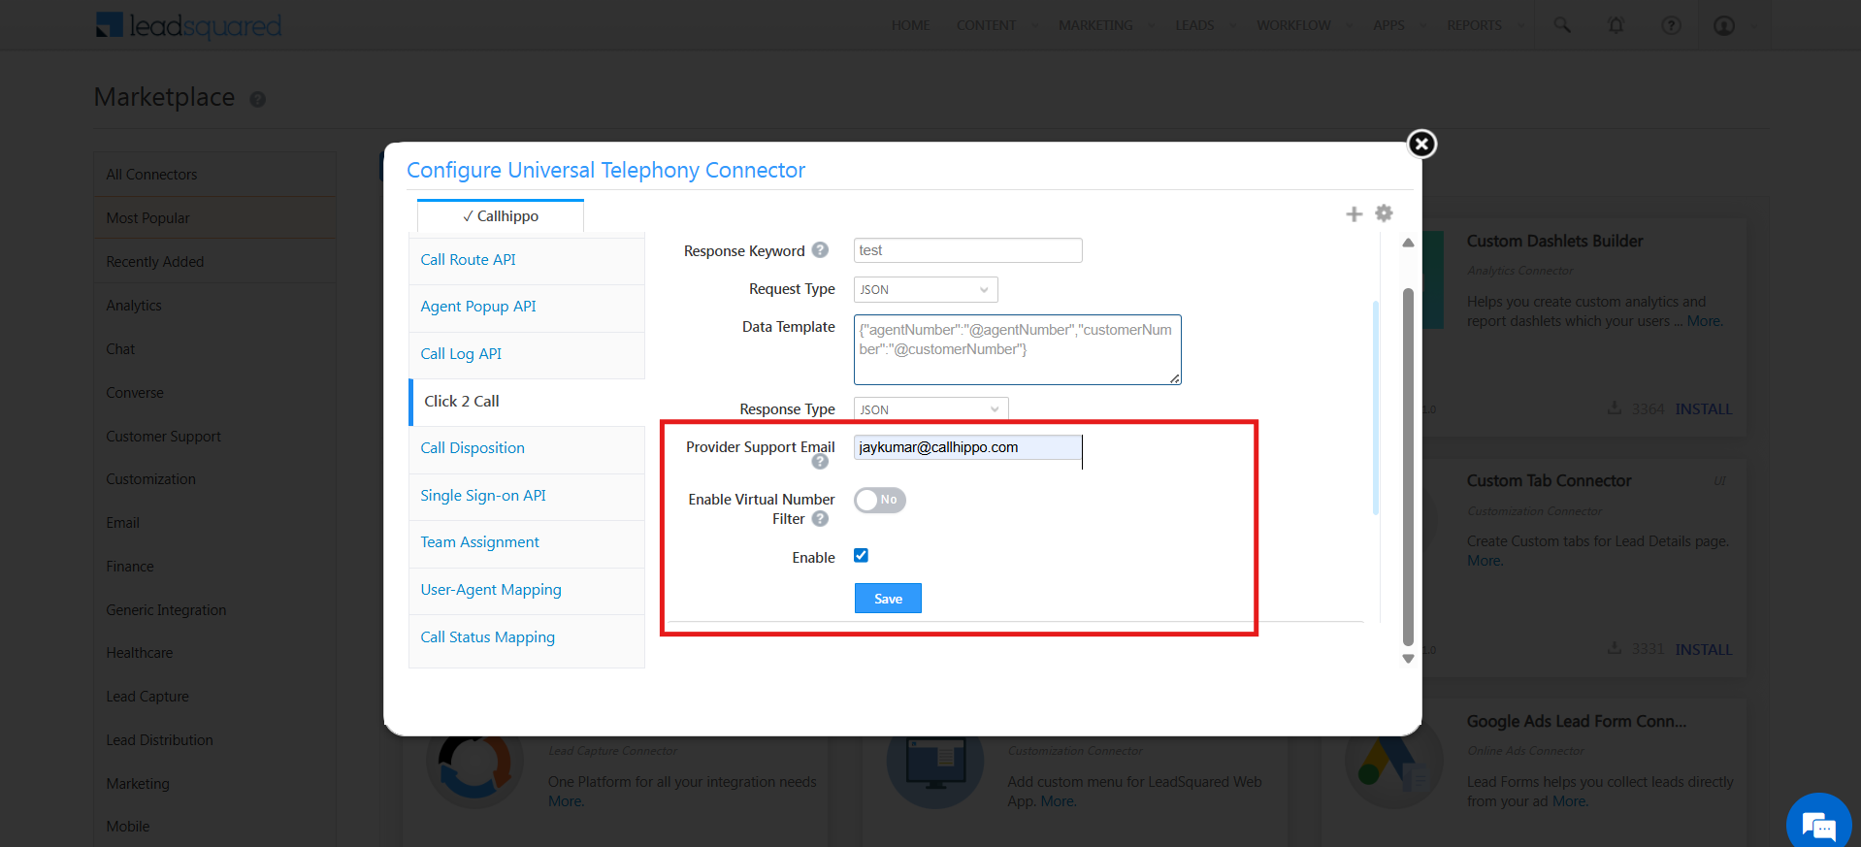Open the Single Sign-on API section

tap(527, 496)
